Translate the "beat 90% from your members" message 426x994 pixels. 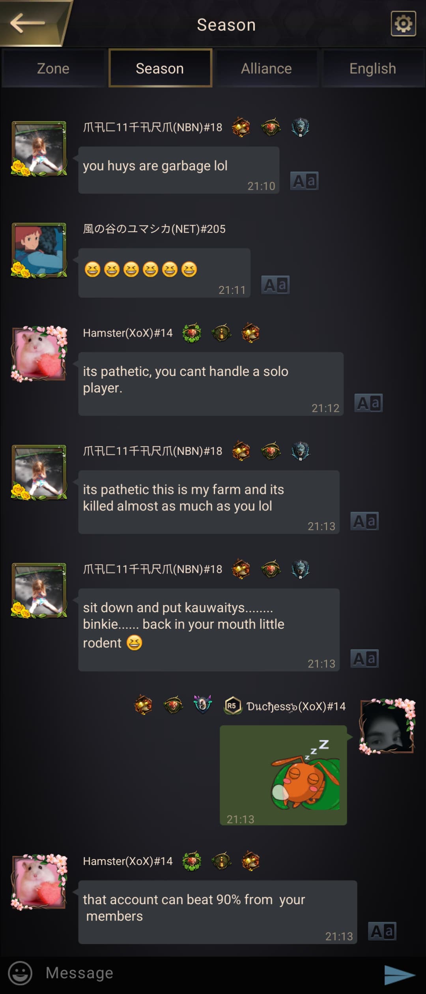(x=382, y=931)
